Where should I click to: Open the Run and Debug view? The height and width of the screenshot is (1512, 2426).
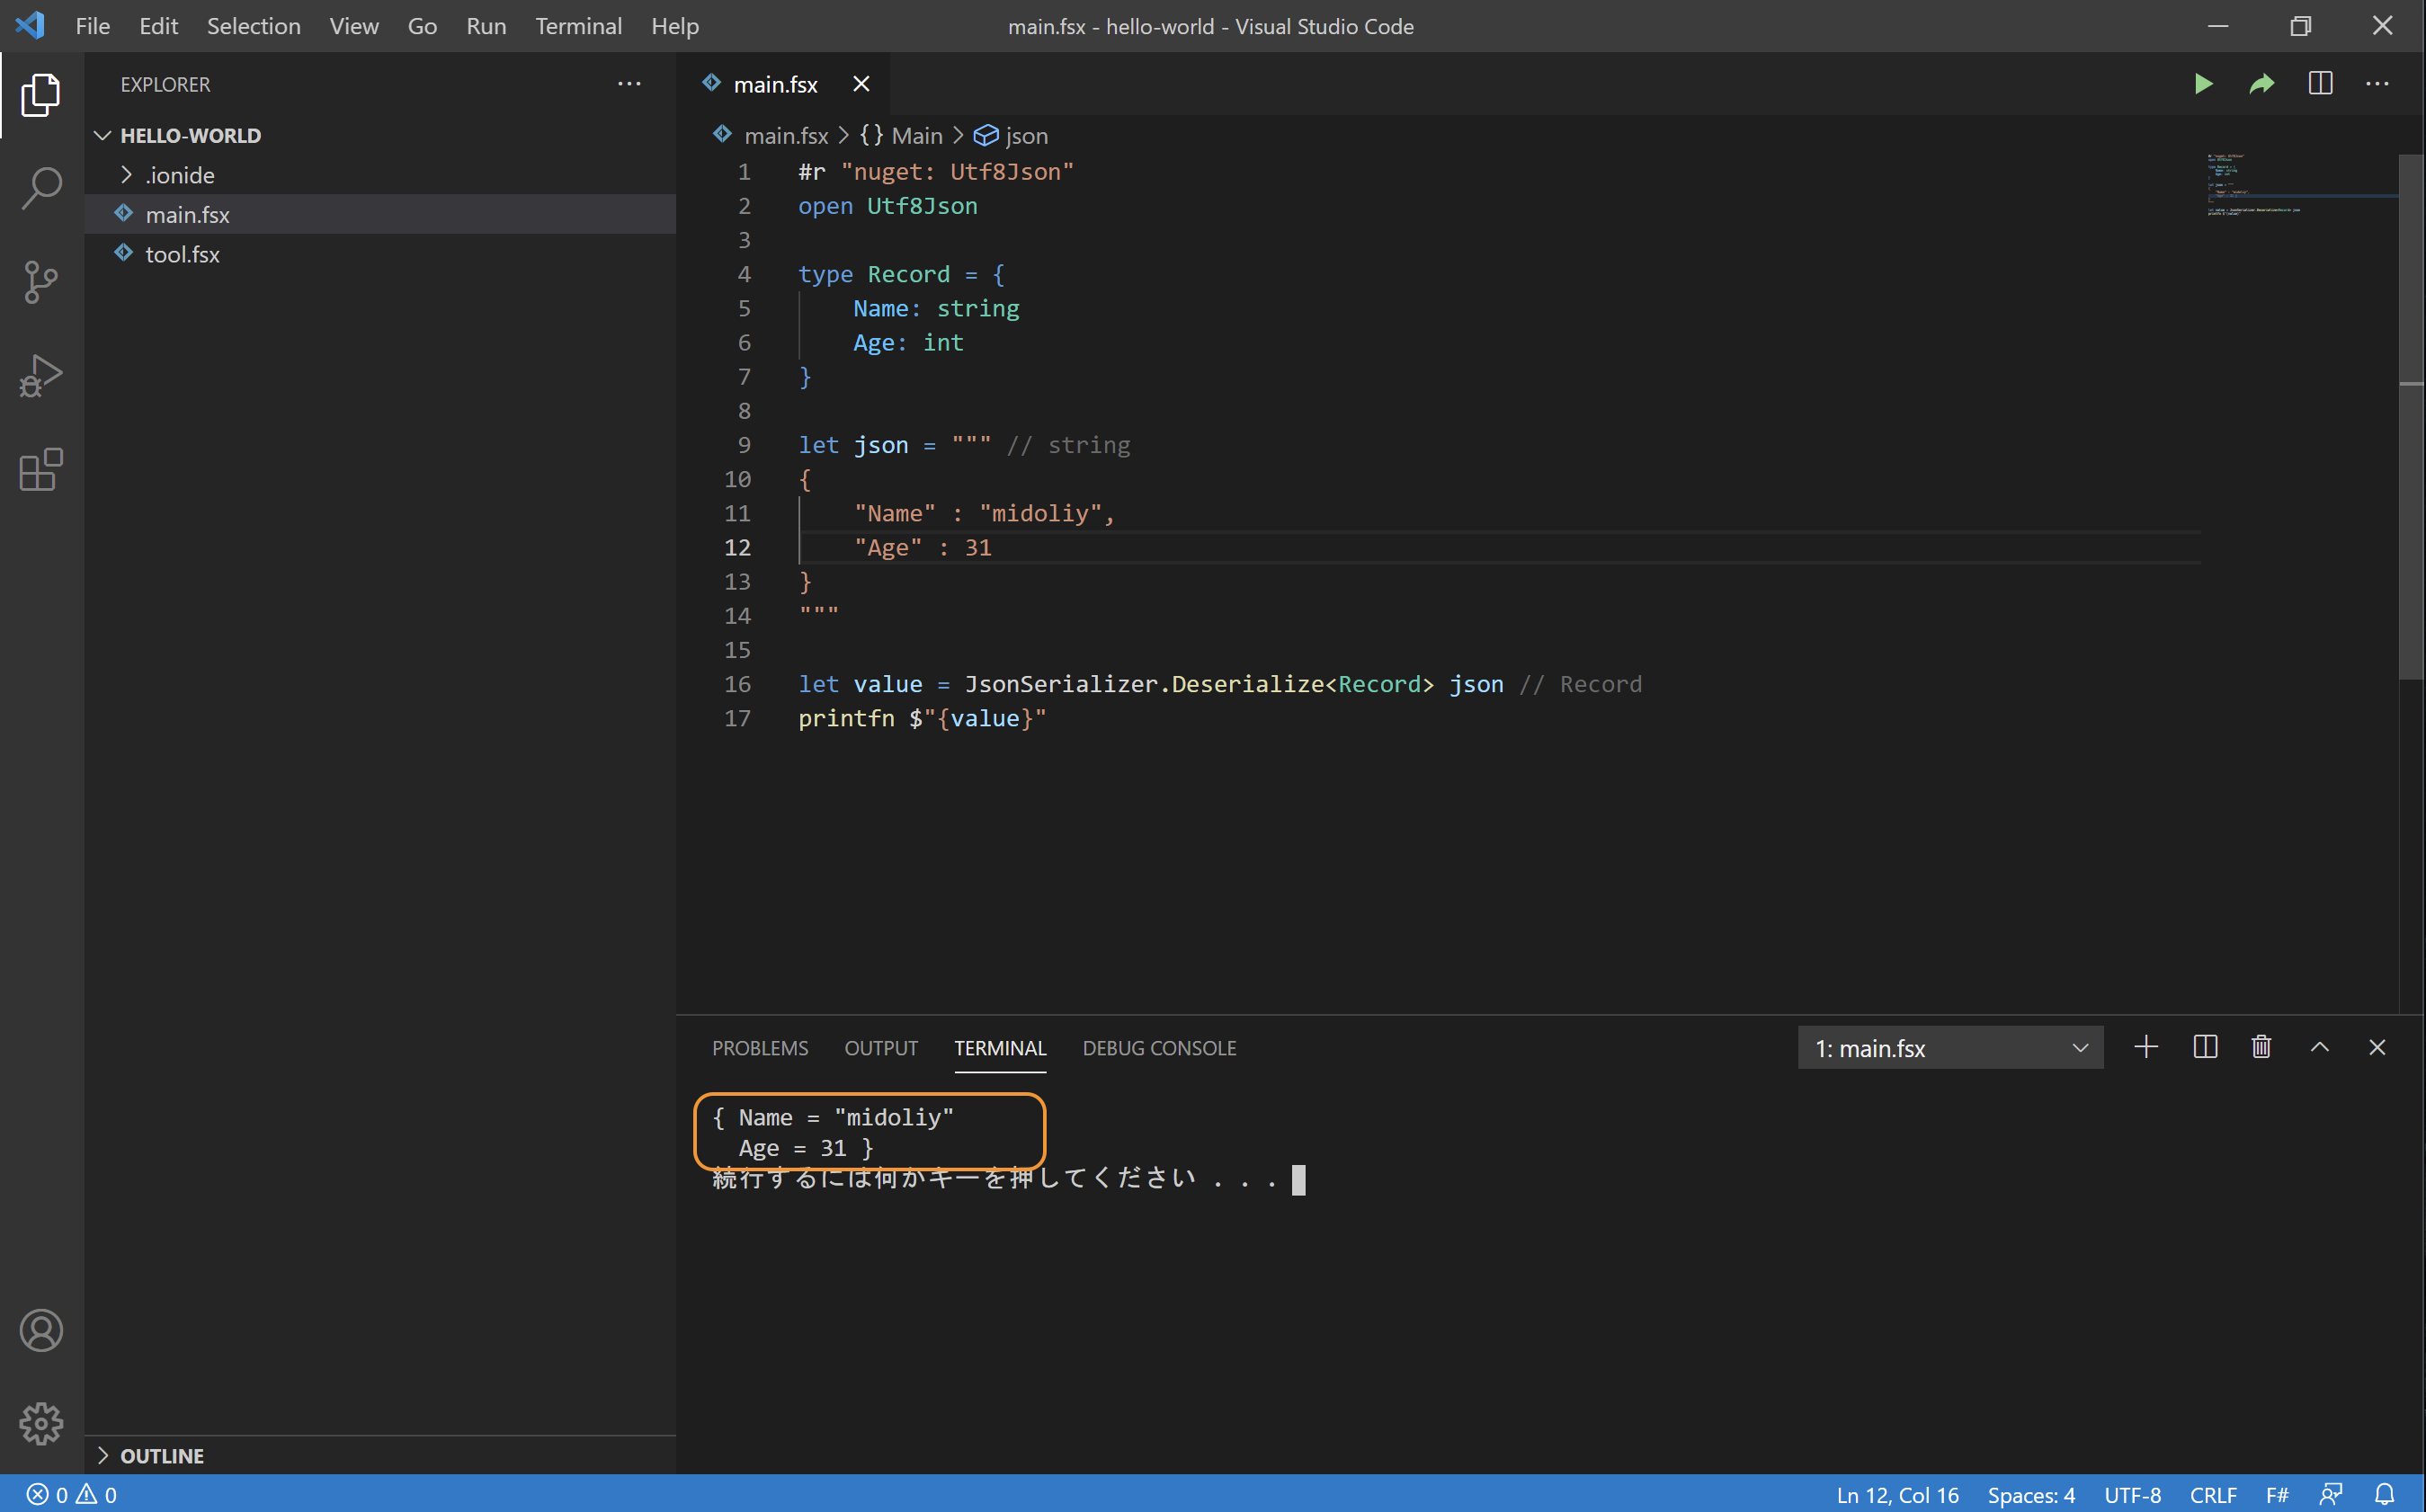coord(41,376)
